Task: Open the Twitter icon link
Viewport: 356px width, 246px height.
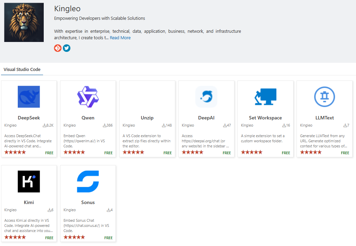Action: point(67,48)
